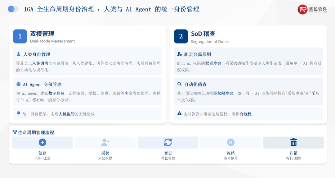Click the robot icon beside AI Agent 身份管理

pos(19,84)
